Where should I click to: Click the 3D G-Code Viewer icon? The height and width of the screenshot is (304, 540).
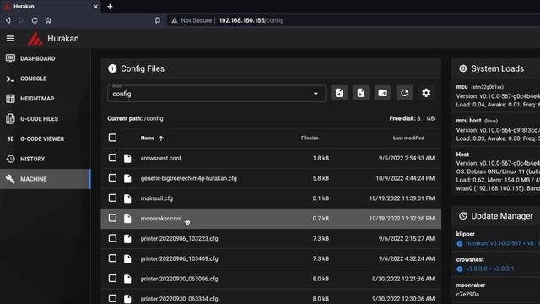pos(10,138)
